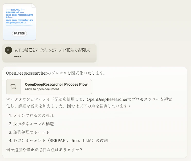Click list item '並列処理のポイント'
Image resolution: width=191 pixels, height=161 pixels.
click(x=31, y=132)
